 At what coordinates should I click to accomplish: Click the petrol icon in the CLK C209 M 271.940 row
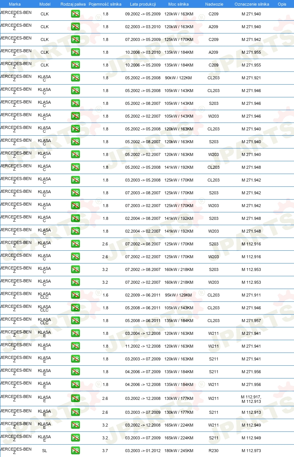75,14
